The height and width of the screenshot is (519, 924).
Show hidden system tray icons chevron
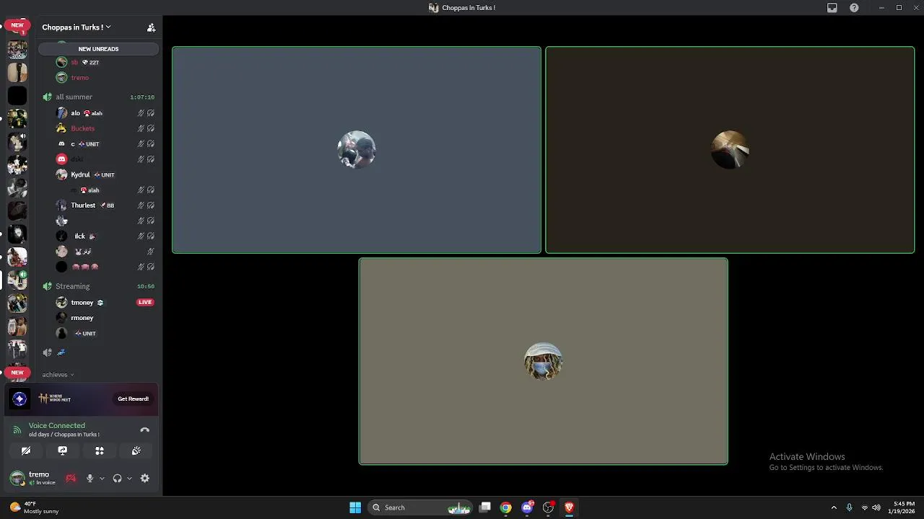[834, 507]
